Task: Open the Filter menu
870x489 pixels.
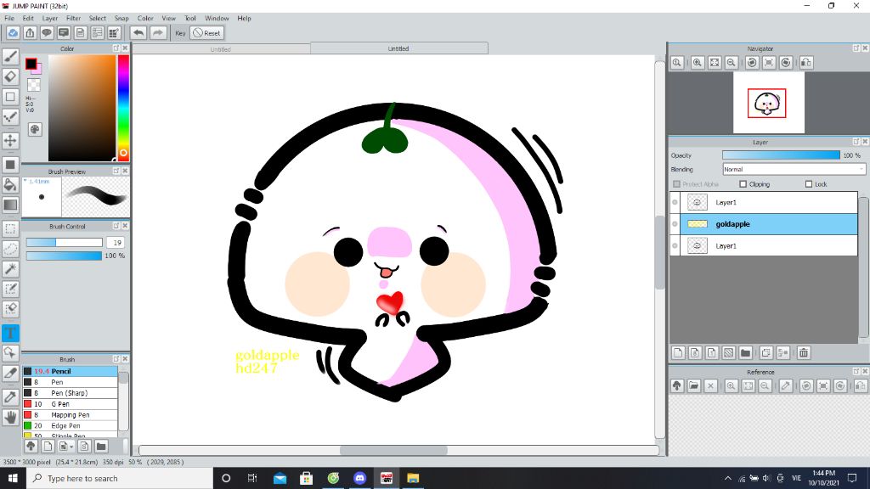Action: point(74,19)
